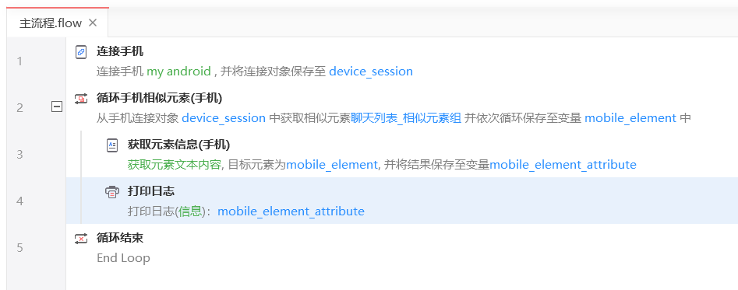Click the mobile_element loop variable in step 2
Screen dimensions: 738x290
click(630, 117)
